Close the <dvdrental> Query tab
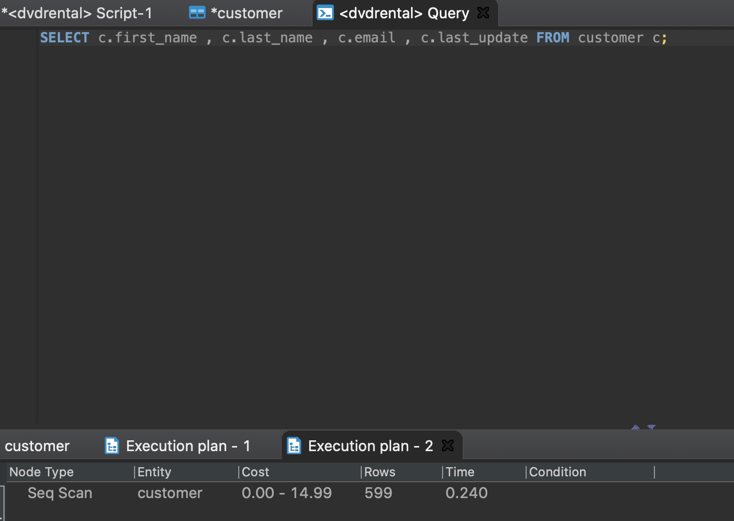734x521 pixels. tap(483, 13)
